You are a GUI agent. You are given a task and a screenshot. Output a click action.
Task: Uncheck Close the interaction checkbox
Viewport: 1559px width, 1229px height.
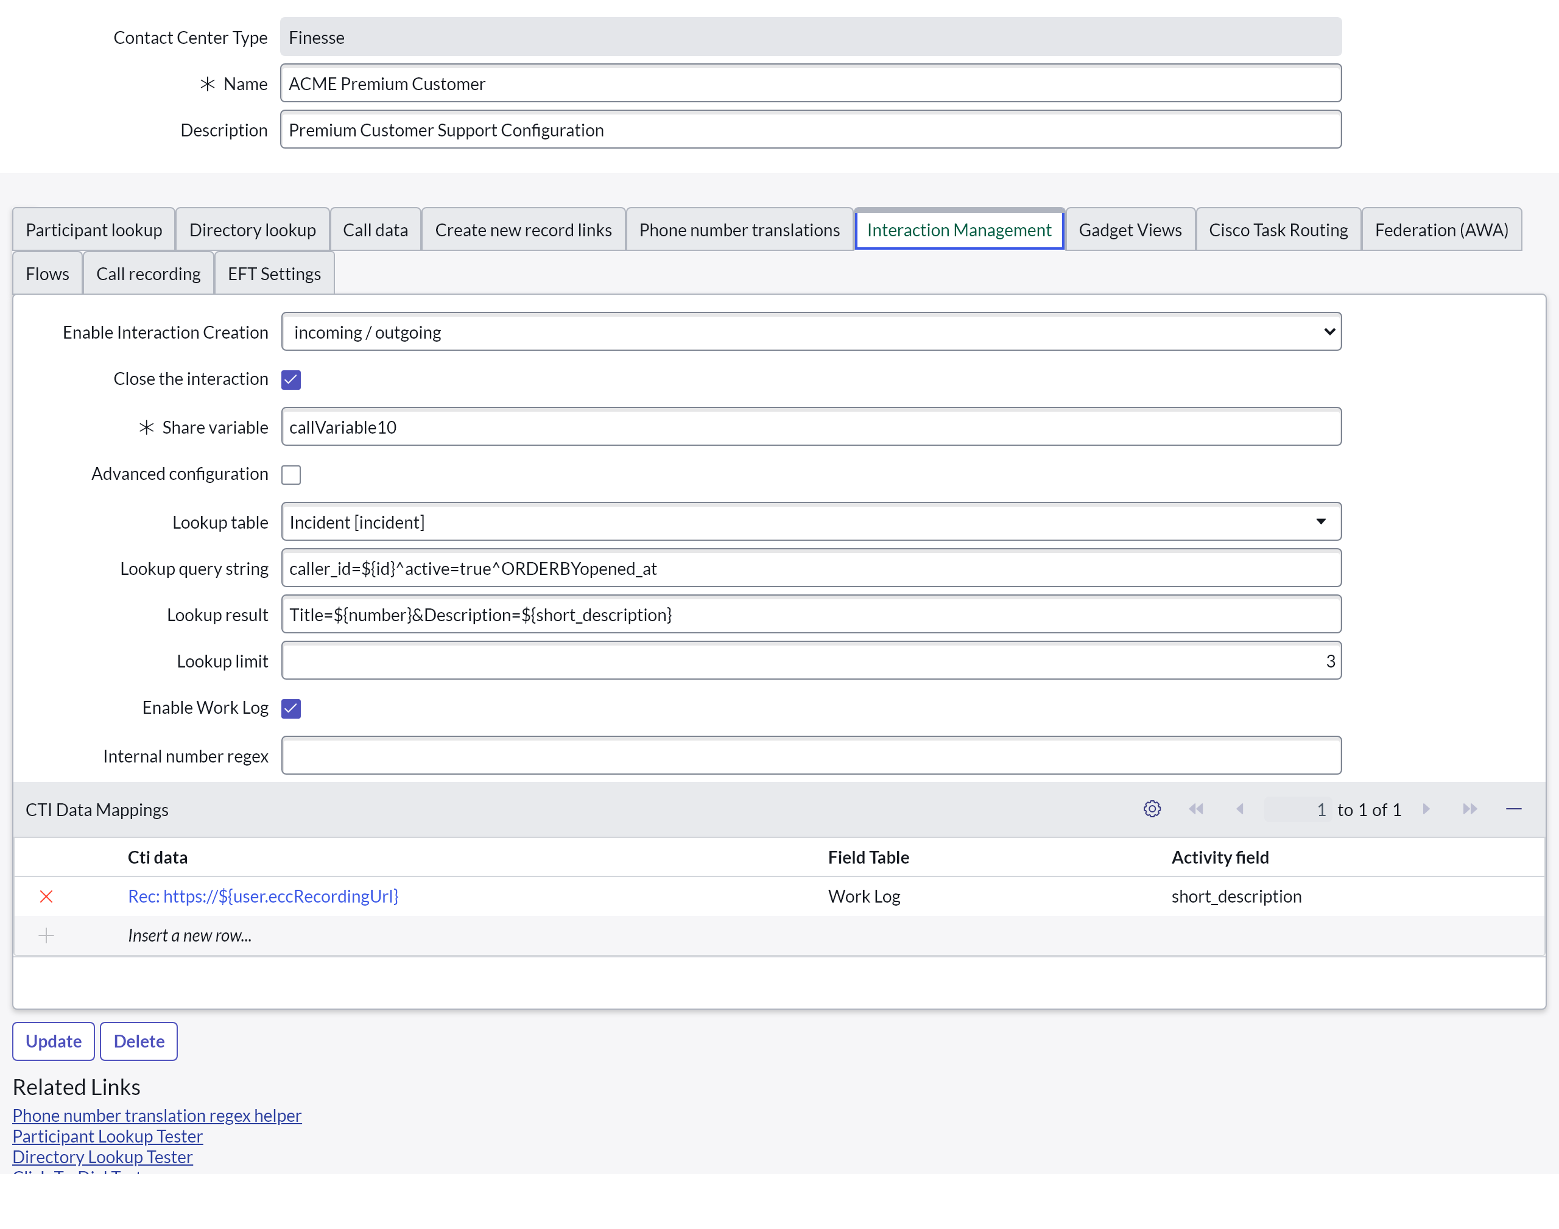tap(290, 379)
